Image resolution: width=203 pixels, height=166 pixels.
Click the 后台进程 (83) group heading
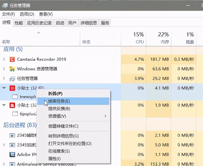pyautogui.click(x=20, y=125)
